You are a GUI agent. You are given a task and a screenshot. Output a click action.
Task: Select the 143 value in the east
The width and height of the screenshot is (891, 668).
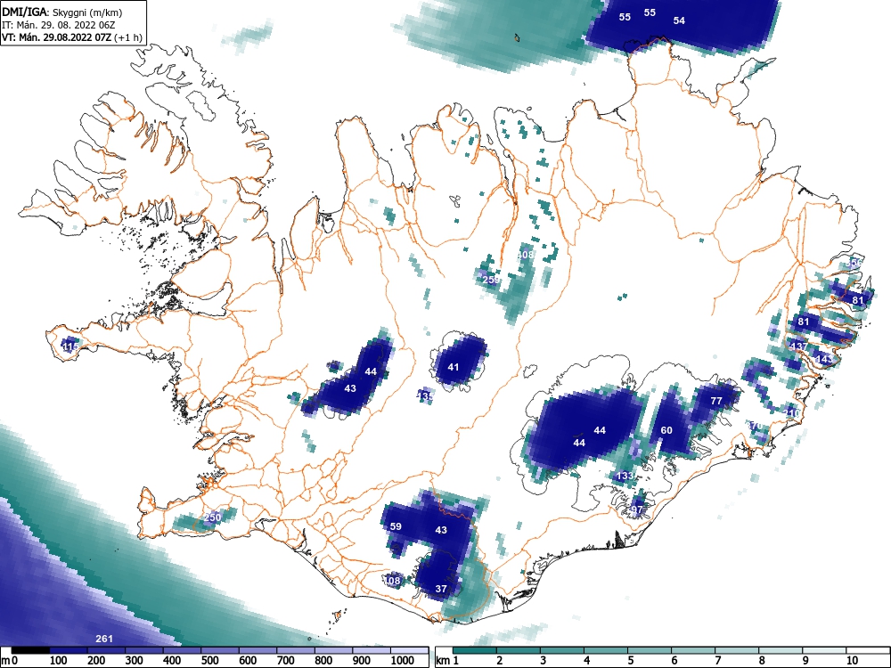(x=824, y=359)
